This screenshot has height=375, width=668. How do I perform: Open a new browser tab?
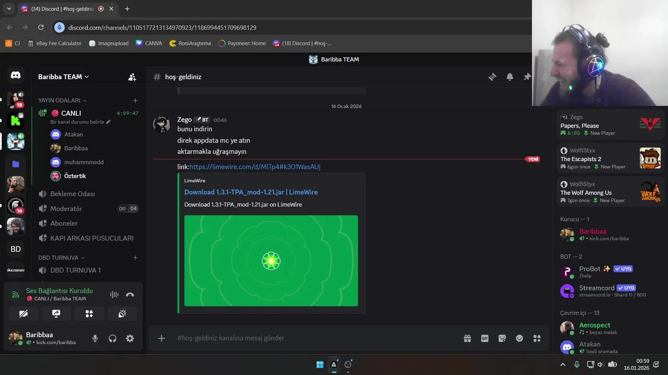pos(127,9)
